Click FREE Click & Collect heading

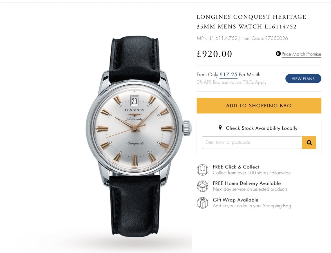236,167
